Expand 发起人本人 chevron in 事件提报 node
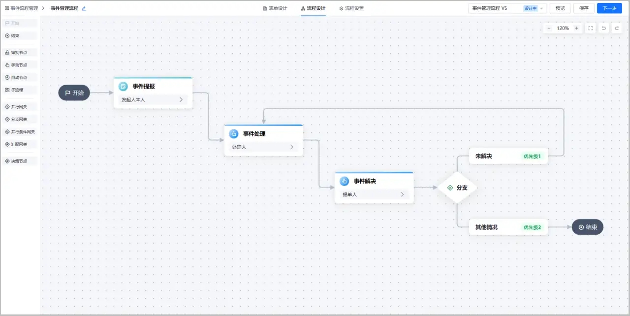Viewport: 630px width, 316px height. click(181, 99)
